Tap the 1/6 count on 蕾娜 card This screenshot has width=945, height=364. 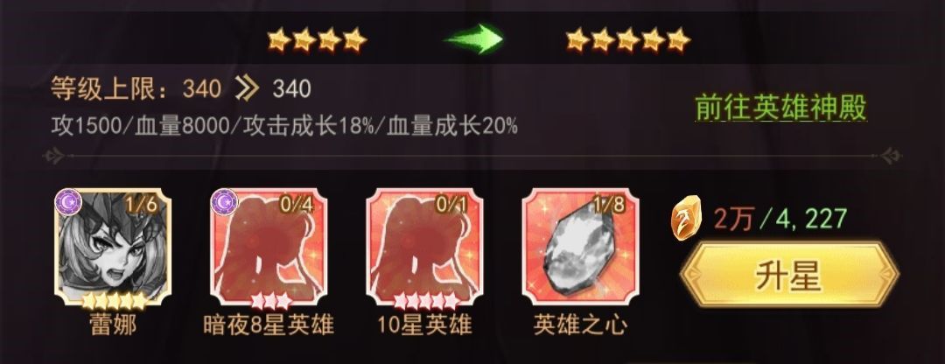click(x=143, y=204)
